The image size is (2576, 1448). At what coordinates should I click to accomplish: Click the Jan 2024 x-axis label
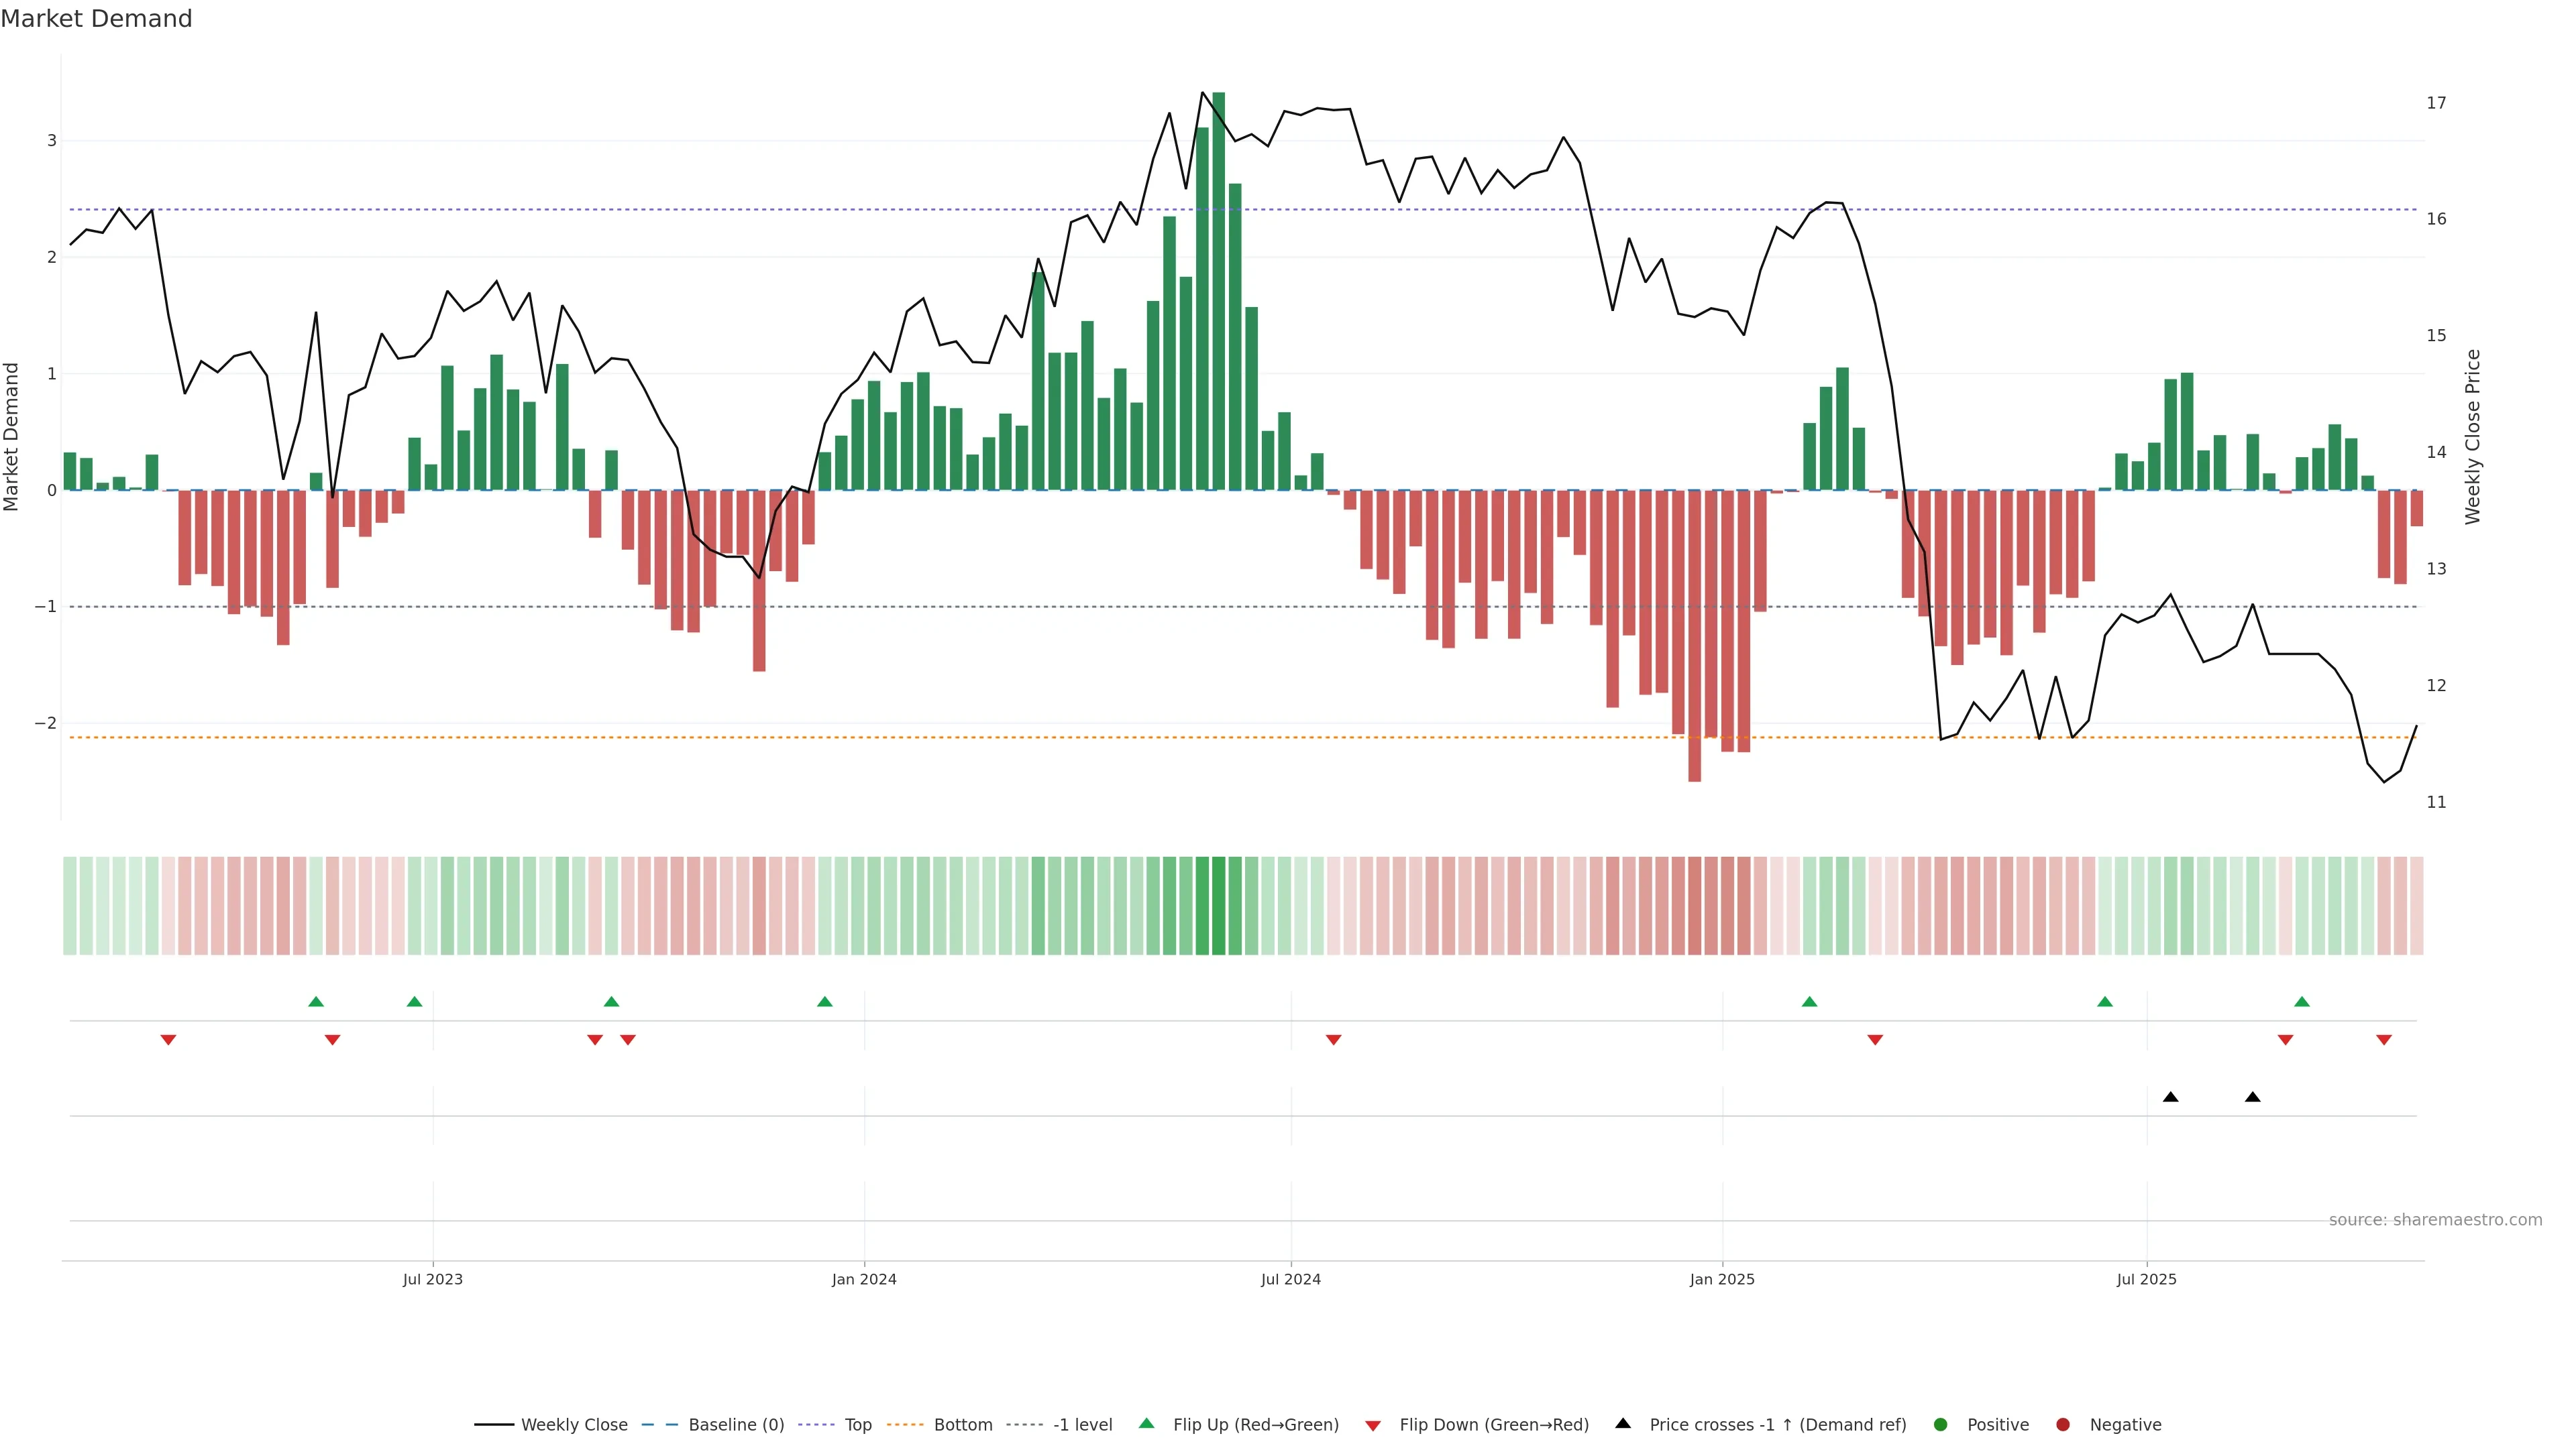864,1279
